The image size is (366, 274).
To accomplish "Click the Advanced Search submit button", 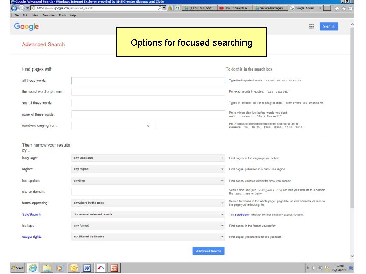I will 208,251.
